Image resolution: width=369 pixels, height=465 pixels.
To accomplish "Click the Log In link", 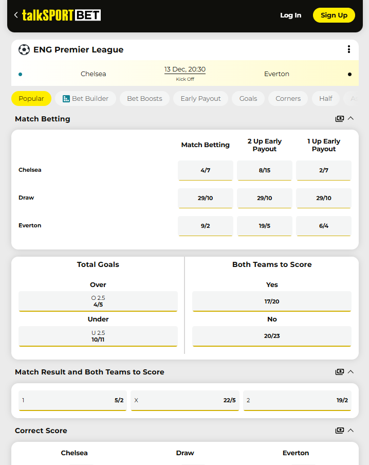I will pyautogui.click(x=290, y=15).
